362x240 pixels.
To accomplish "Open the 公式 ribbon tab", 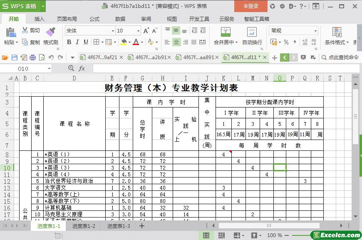I will coord(94,19).
